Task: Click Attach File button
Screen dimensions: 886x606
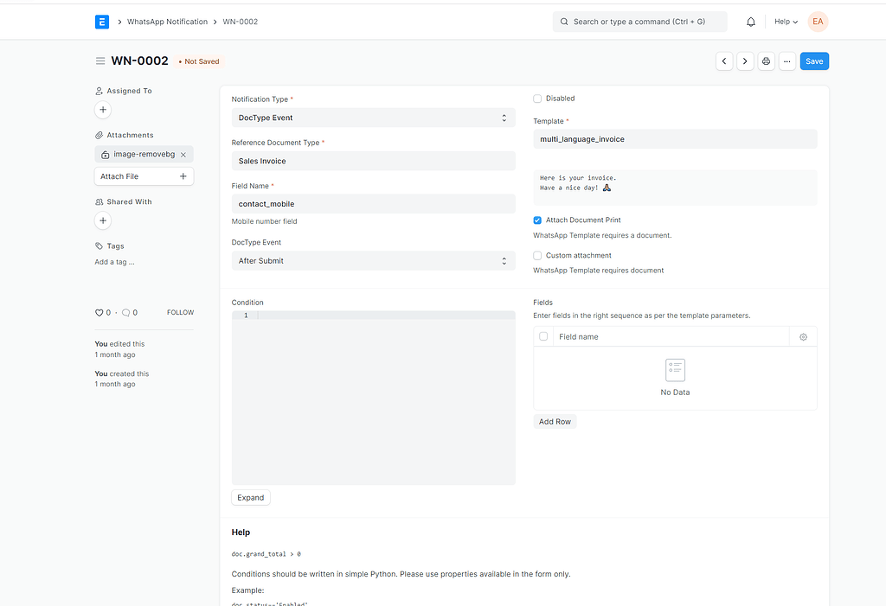Action: (144, 176)
